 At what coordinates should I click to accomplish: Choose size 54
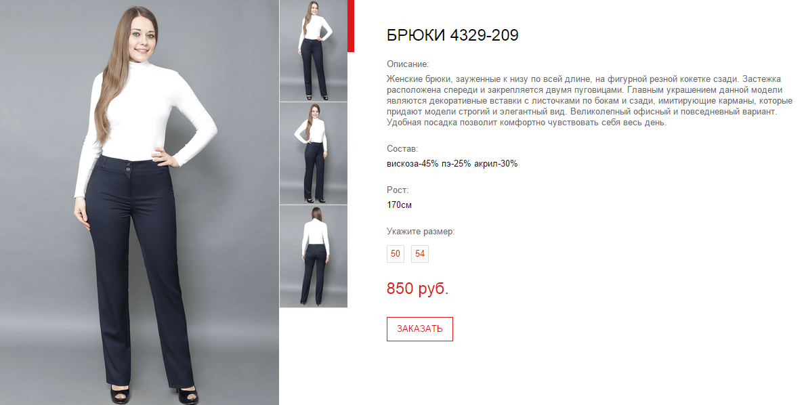[420, 254]
